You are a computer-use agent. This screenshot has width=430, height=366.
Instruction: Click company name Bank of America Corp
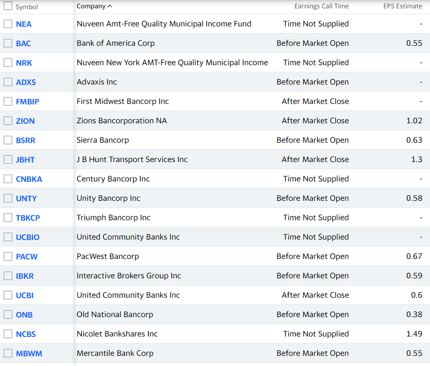(116, 43)
